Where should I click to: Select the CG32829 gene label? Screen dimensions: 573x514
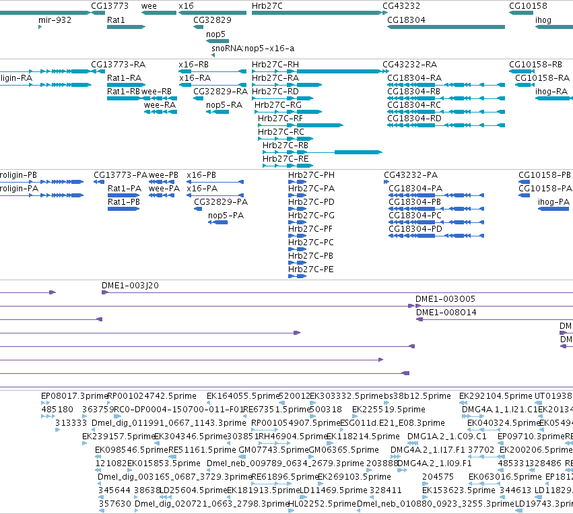[212, 20]
